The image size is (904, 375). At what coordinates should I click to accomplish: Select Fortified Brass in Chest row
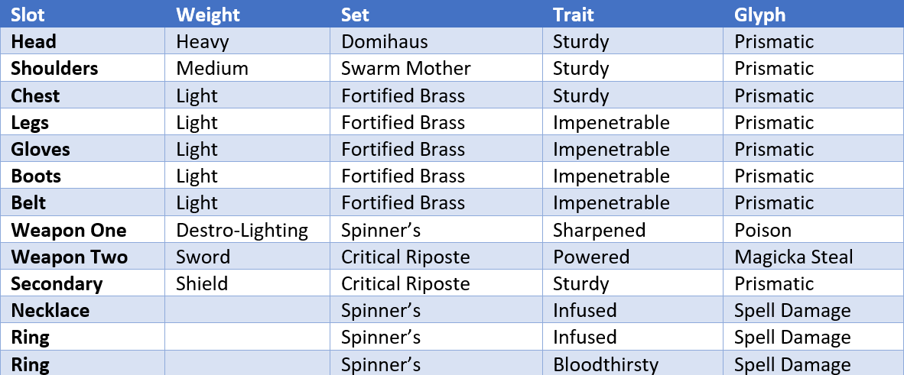tap(403, 95)
